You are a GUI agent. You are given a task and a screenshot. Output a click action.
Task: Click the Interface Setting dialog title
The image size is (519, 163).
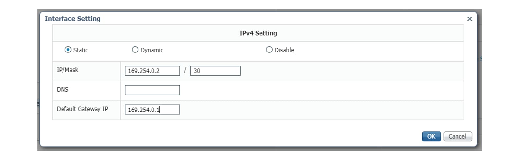(73, 19)
